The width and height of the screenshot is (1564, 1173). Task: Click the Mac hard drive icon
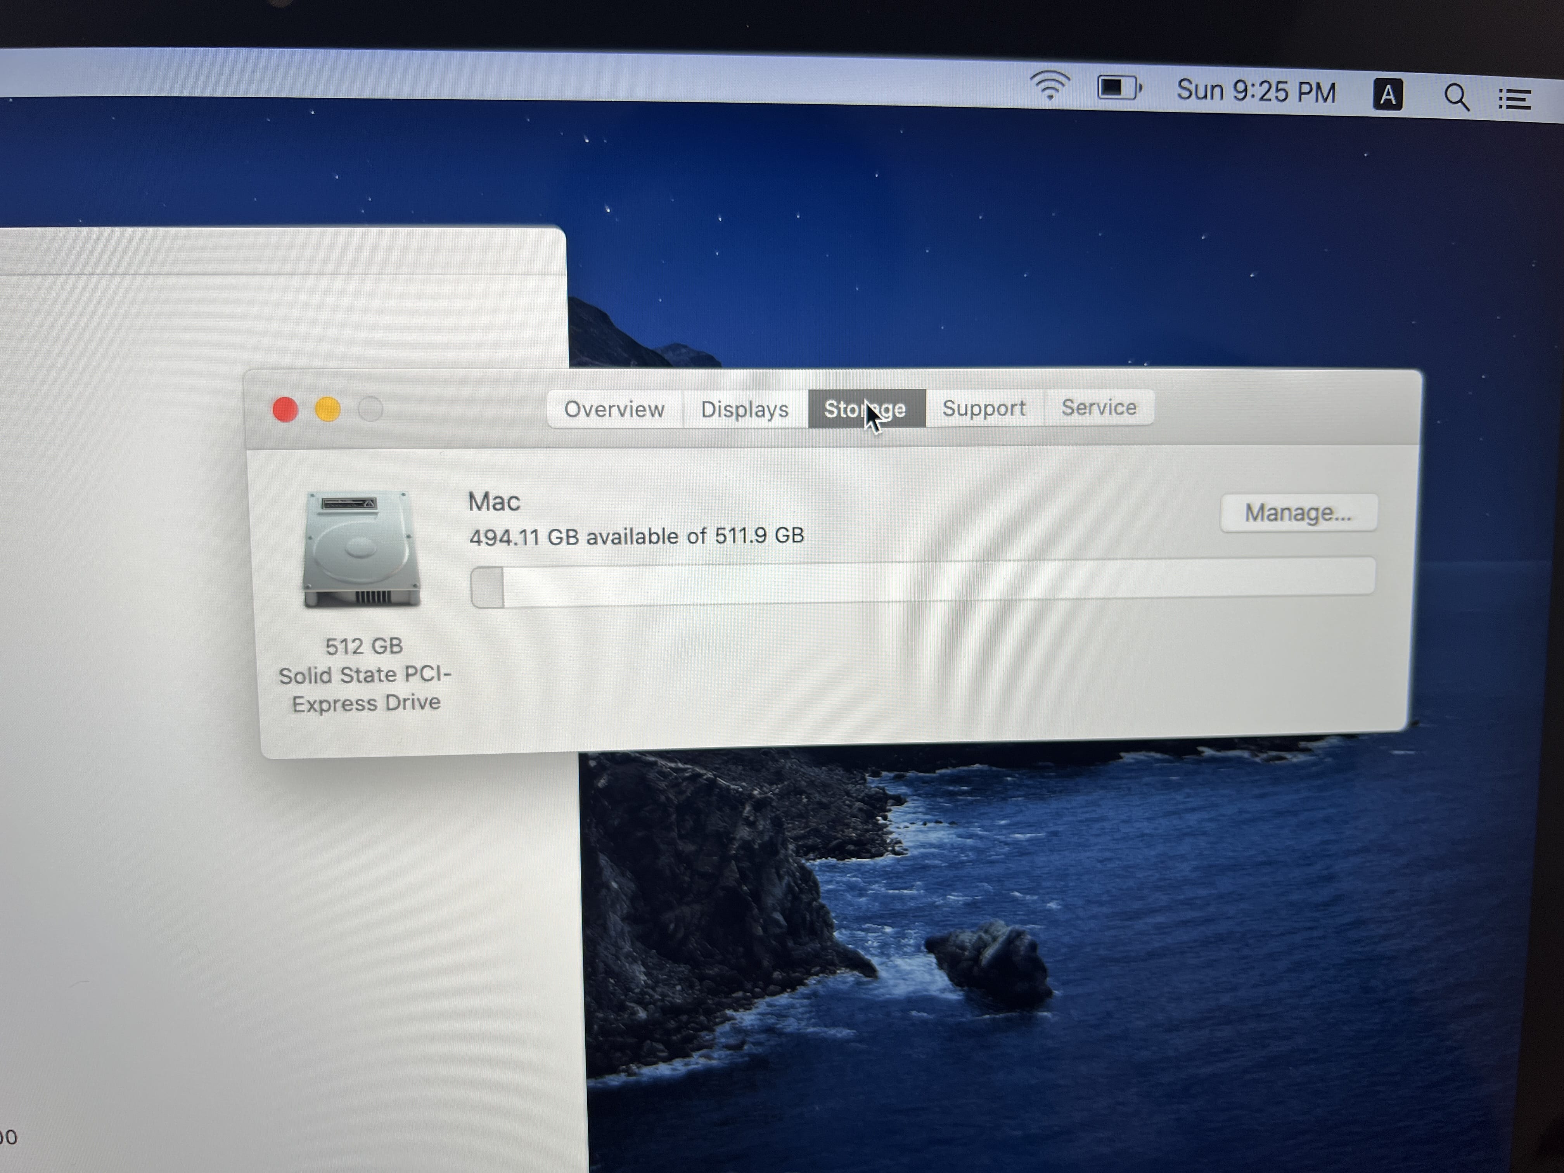coord(361,549)
